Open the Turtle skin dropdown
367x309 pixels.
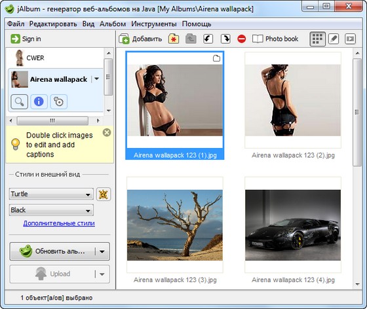coord(51,194)
